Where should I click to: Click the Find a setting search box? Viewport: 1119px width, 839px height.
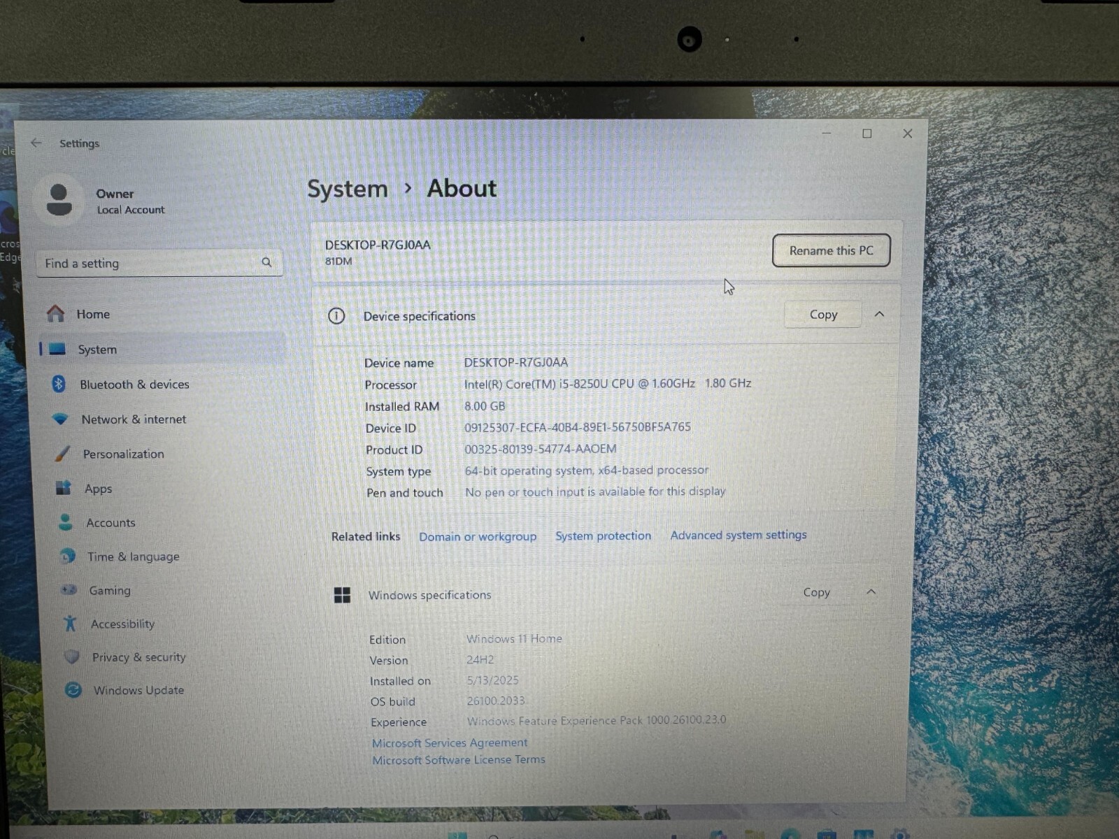point(159,263)
